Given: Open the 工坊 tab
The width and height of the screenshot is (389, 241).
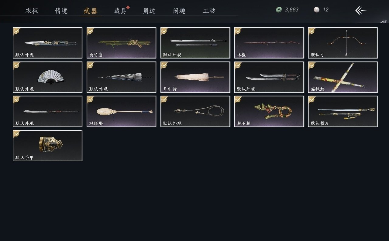Looking at the screenshot, I should (x=209, y=11).
